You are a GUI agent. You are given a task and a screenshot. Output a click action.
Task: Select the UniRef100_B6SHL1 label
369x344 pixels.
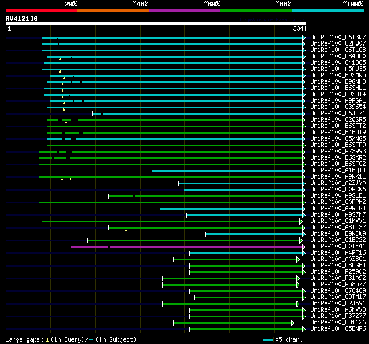[x=338, y=88]
